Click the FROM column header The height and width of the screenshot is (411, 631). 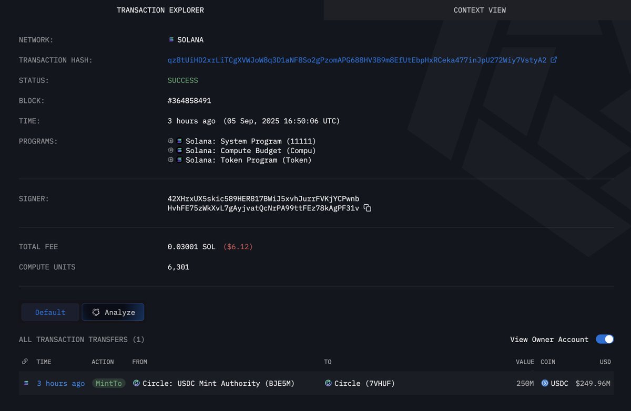click(140, 362)
